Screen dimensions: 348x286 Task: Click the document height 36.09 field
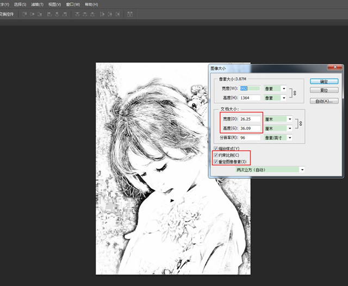pos(250,129)
